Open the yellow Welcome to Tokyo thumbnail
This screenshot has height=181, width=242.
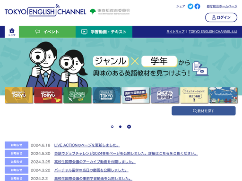pos(19,95)
